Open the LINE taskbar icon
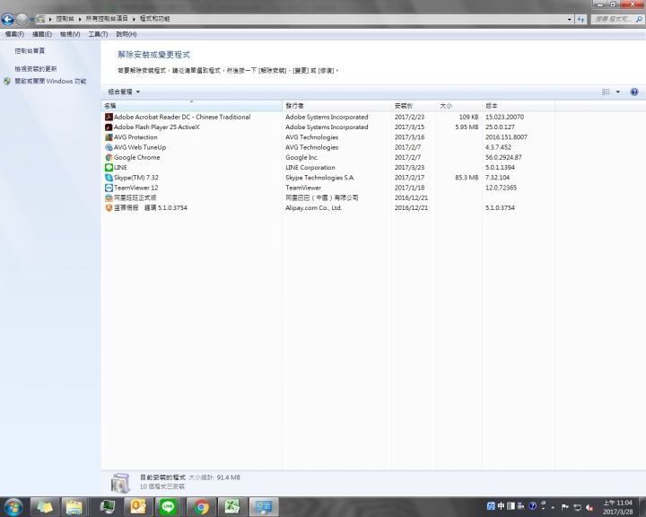 click(168, 507)
